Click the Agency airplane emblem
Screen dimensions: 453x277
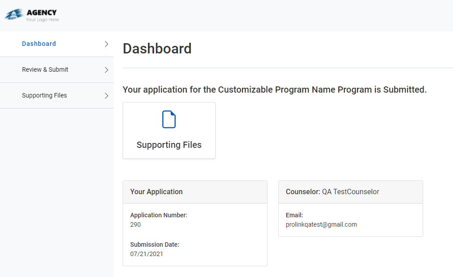click(13, 14)
